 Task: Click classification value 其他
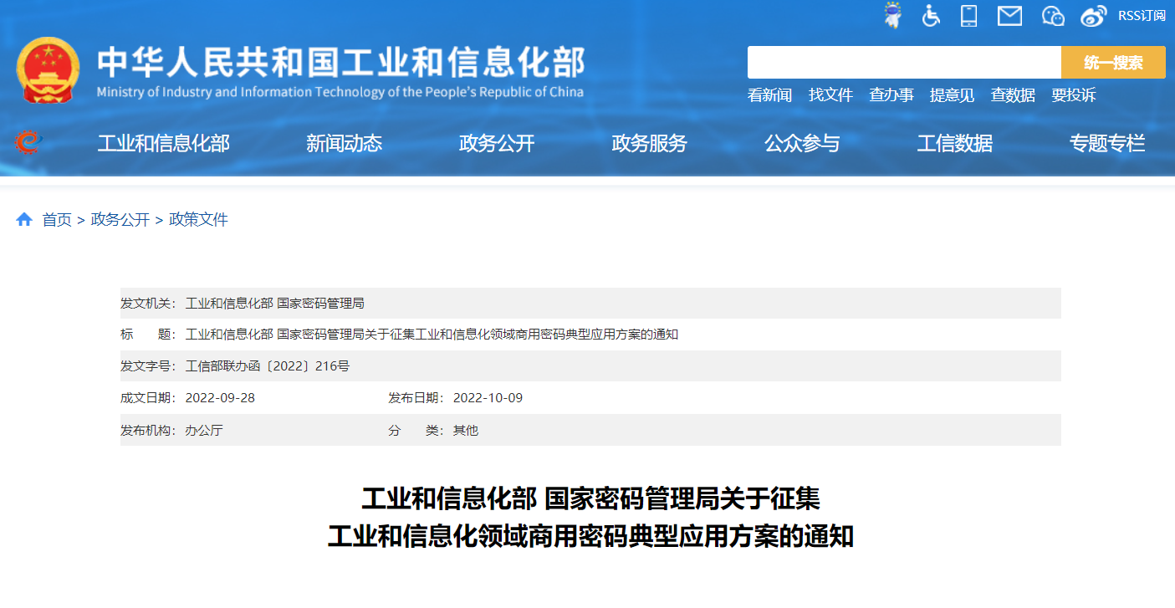[x=466, y=431]
